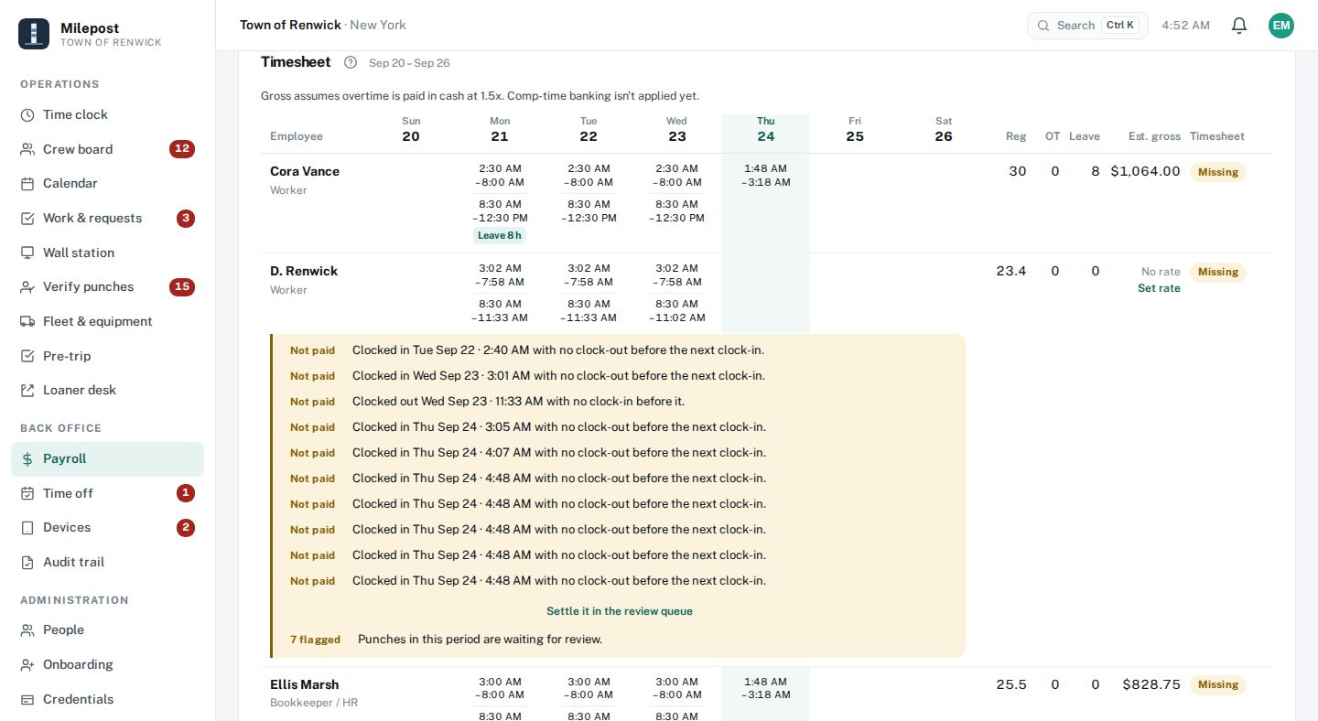Click the Timesheet help question-mark icon
This screenshot has width=1318, height=721.
click(x=351, y=62)
